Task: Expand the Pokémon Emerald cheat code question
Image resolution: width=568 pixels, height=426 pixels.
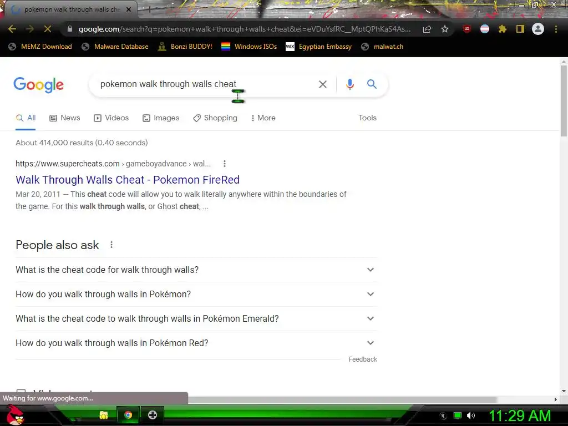Action: coord(196,318)
